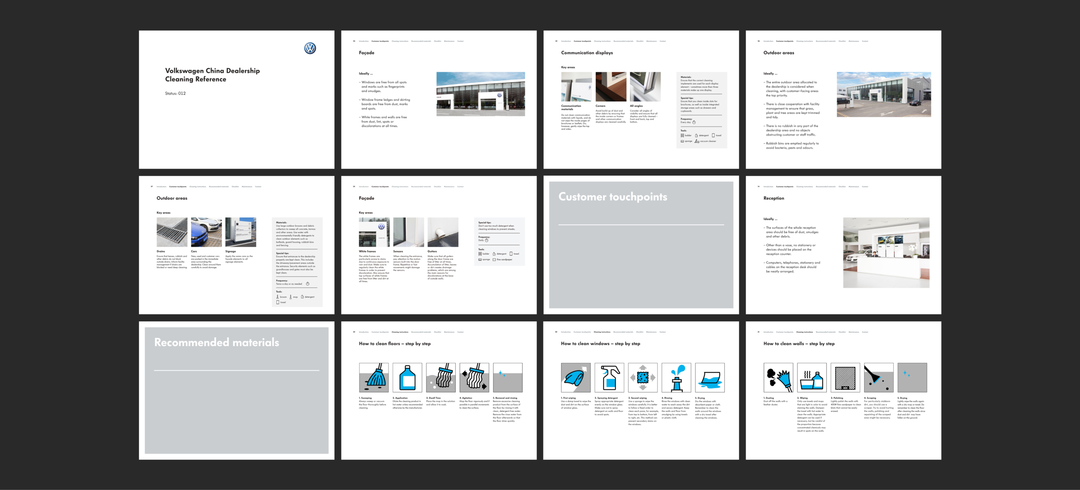Screen dimensions: 1080x490
Task: Open the Signage photo thumbnail
Action: point(241,232)
